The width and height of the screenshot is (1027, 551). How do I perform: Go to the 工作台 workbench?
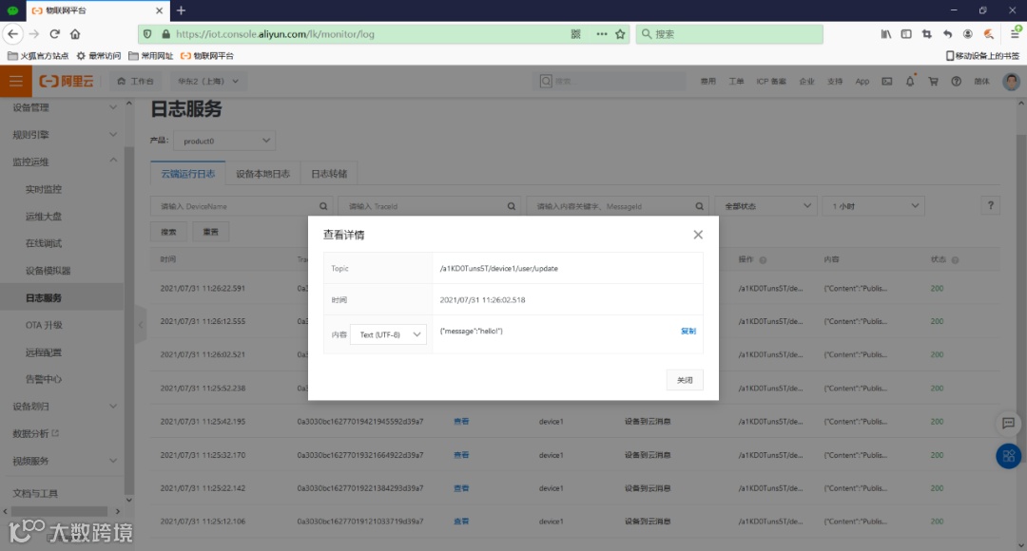pos(136,81)
